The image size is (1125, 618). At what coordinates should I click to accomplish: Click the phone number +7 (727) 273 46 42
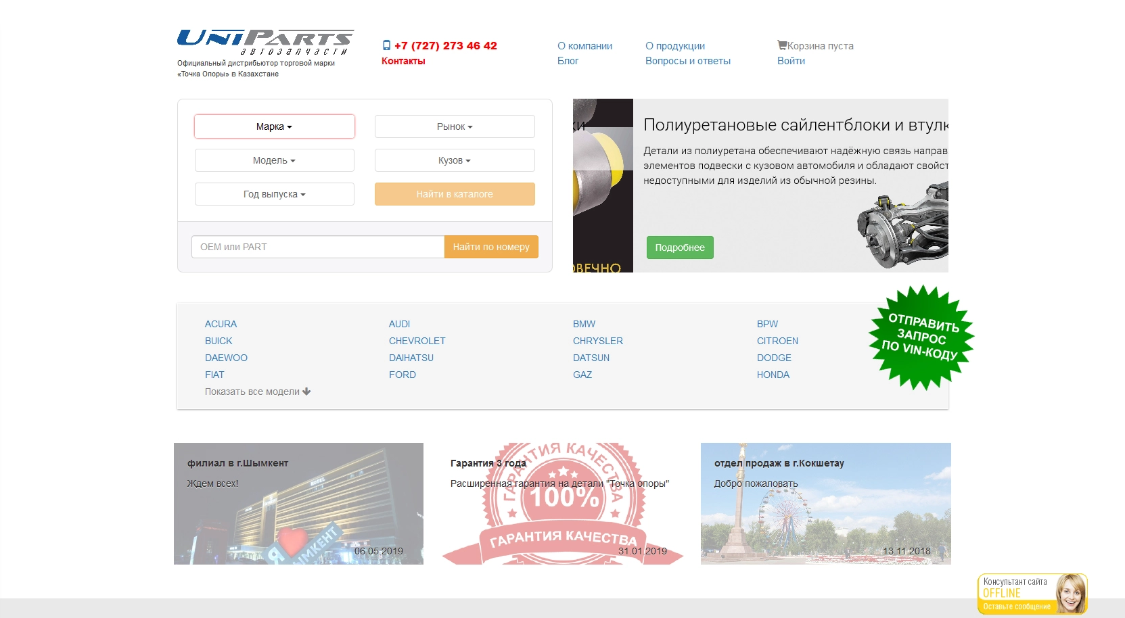pyautogui.click(x=446, y=45)
